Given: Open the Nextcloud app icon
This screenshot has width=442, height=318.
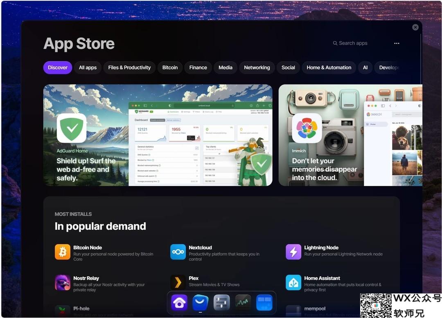Looking at the screenshot, I should 178,252.
